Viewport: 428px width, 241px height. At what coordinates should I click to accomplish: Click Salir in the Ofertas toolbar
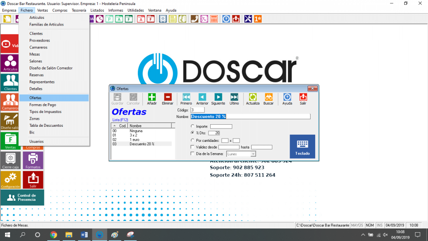[303, 99]
